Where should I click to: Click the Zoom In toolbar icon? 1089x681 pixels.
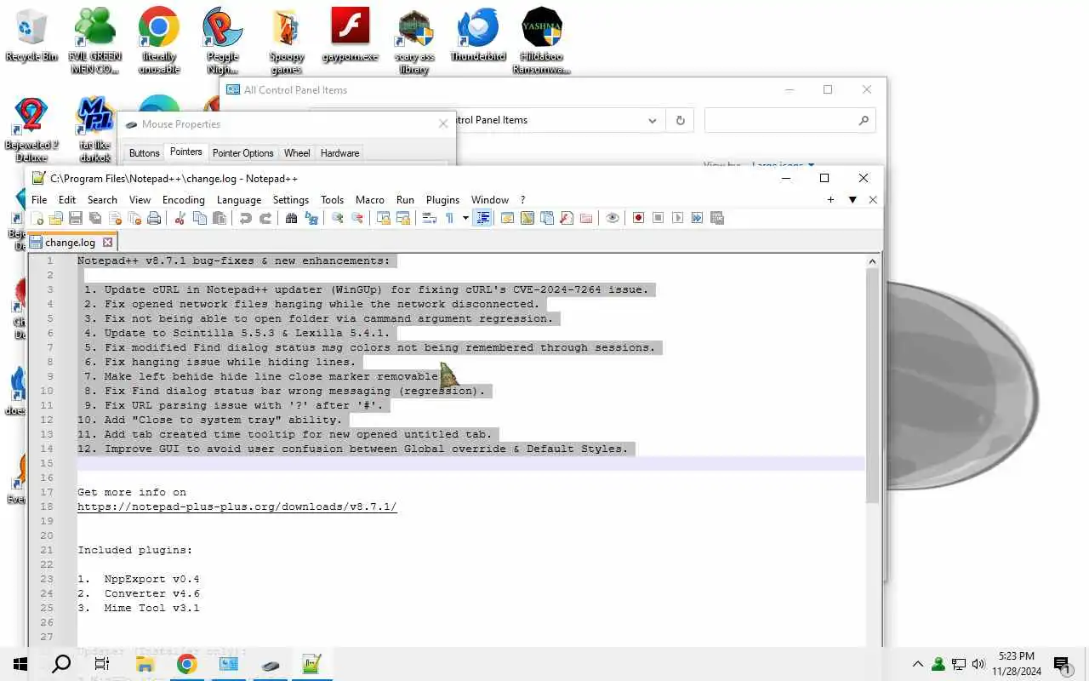(x=338, y=218)
